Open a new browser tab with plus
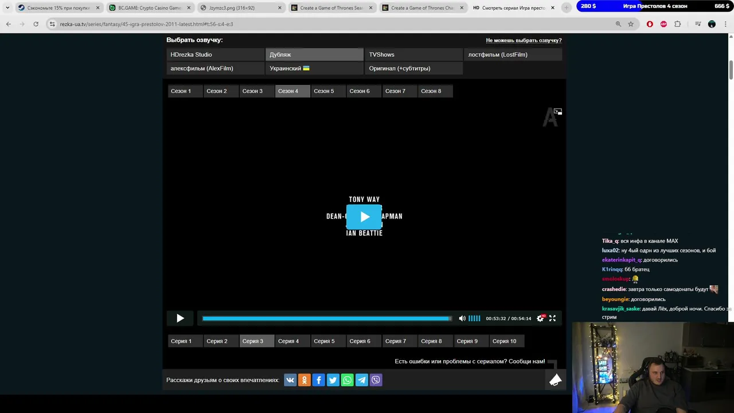Screen dimensions: 734x413 coord(567,7)
